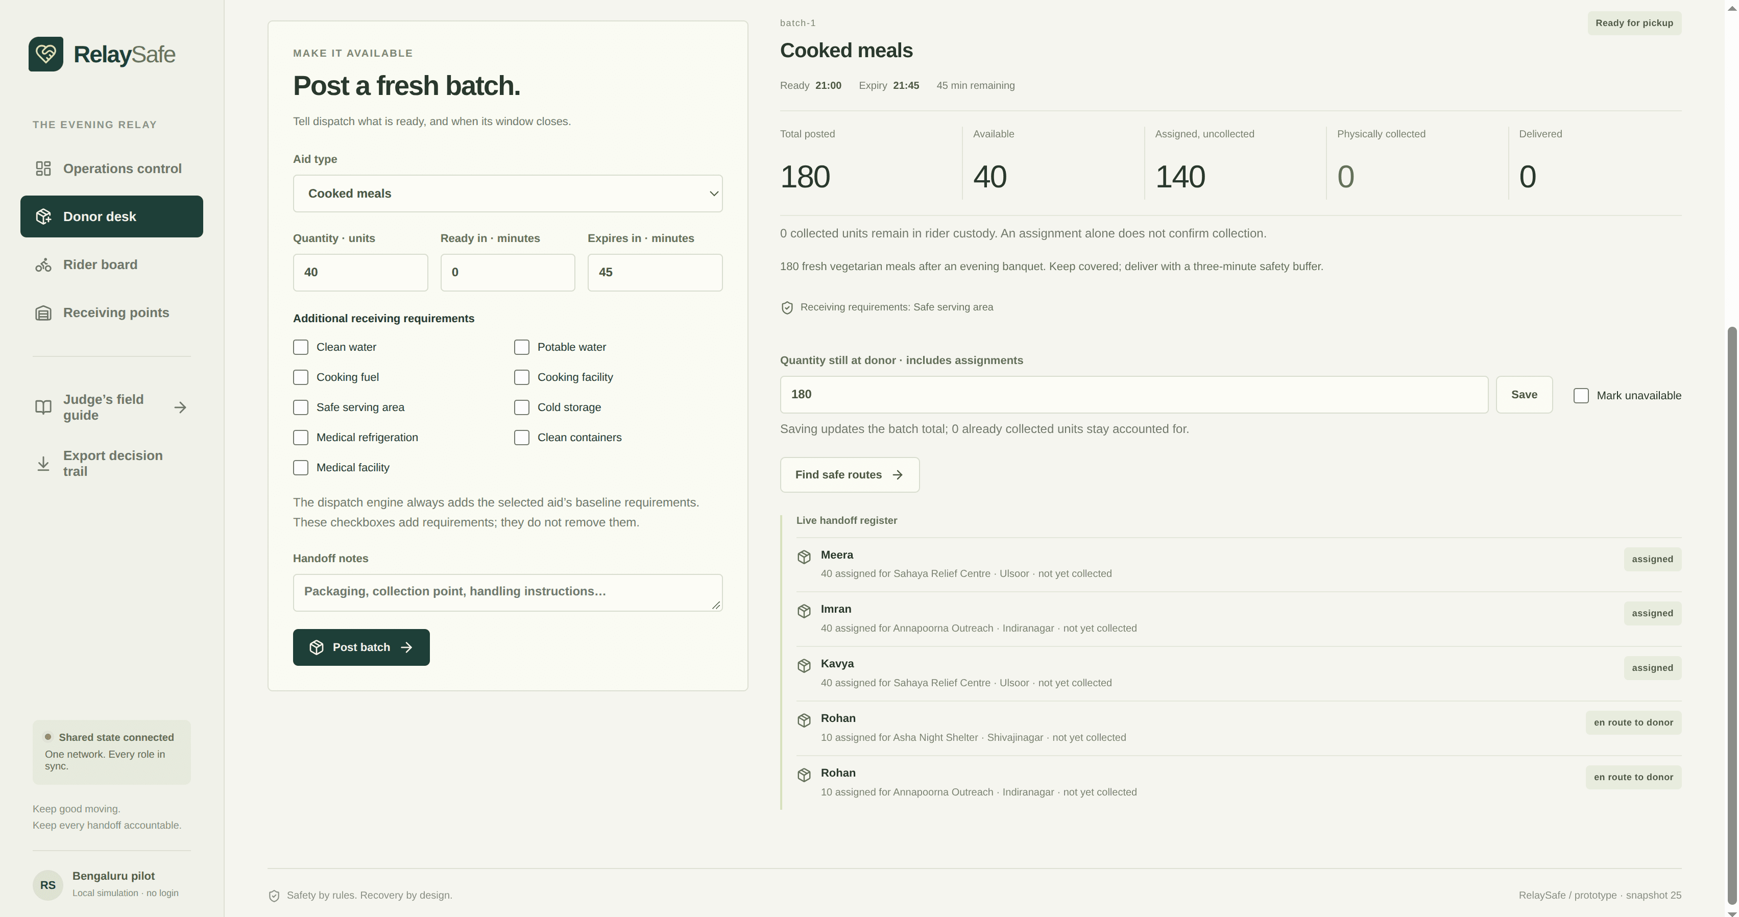Click the Judge's field guide book icon
Viewport: 1739px width, 917px height.
tap(43, 407)
